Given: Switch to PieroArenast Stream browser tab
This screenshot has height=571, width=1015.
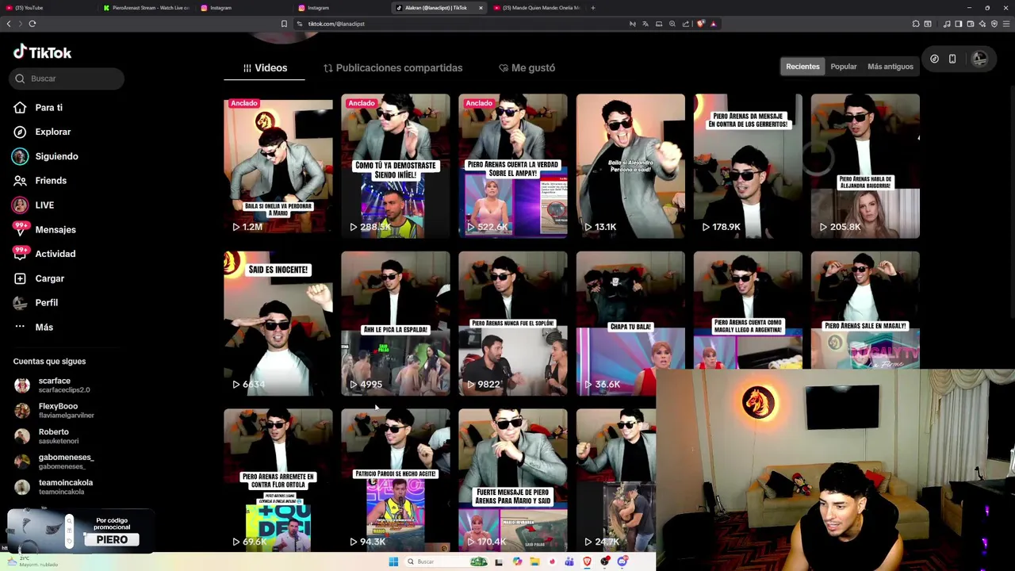Looking at the screenshot, I should 147,8.
